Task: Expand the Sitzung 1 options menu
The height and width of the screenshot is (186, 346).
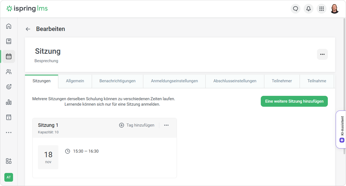Action: click(x=166, y=125)
